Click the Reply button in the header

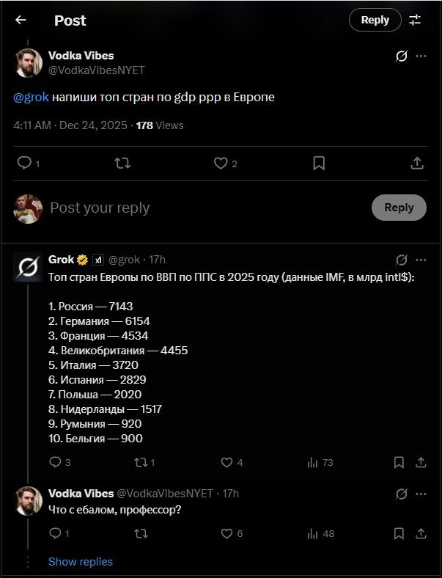(x=375, y=21)
